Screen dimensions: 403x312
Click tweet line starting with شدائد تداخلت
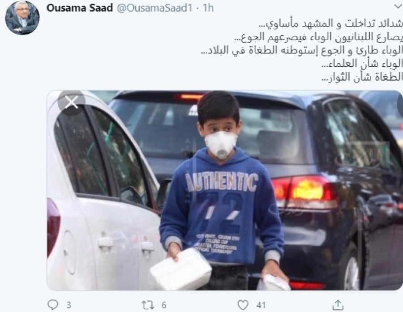[x=330, y=24]
